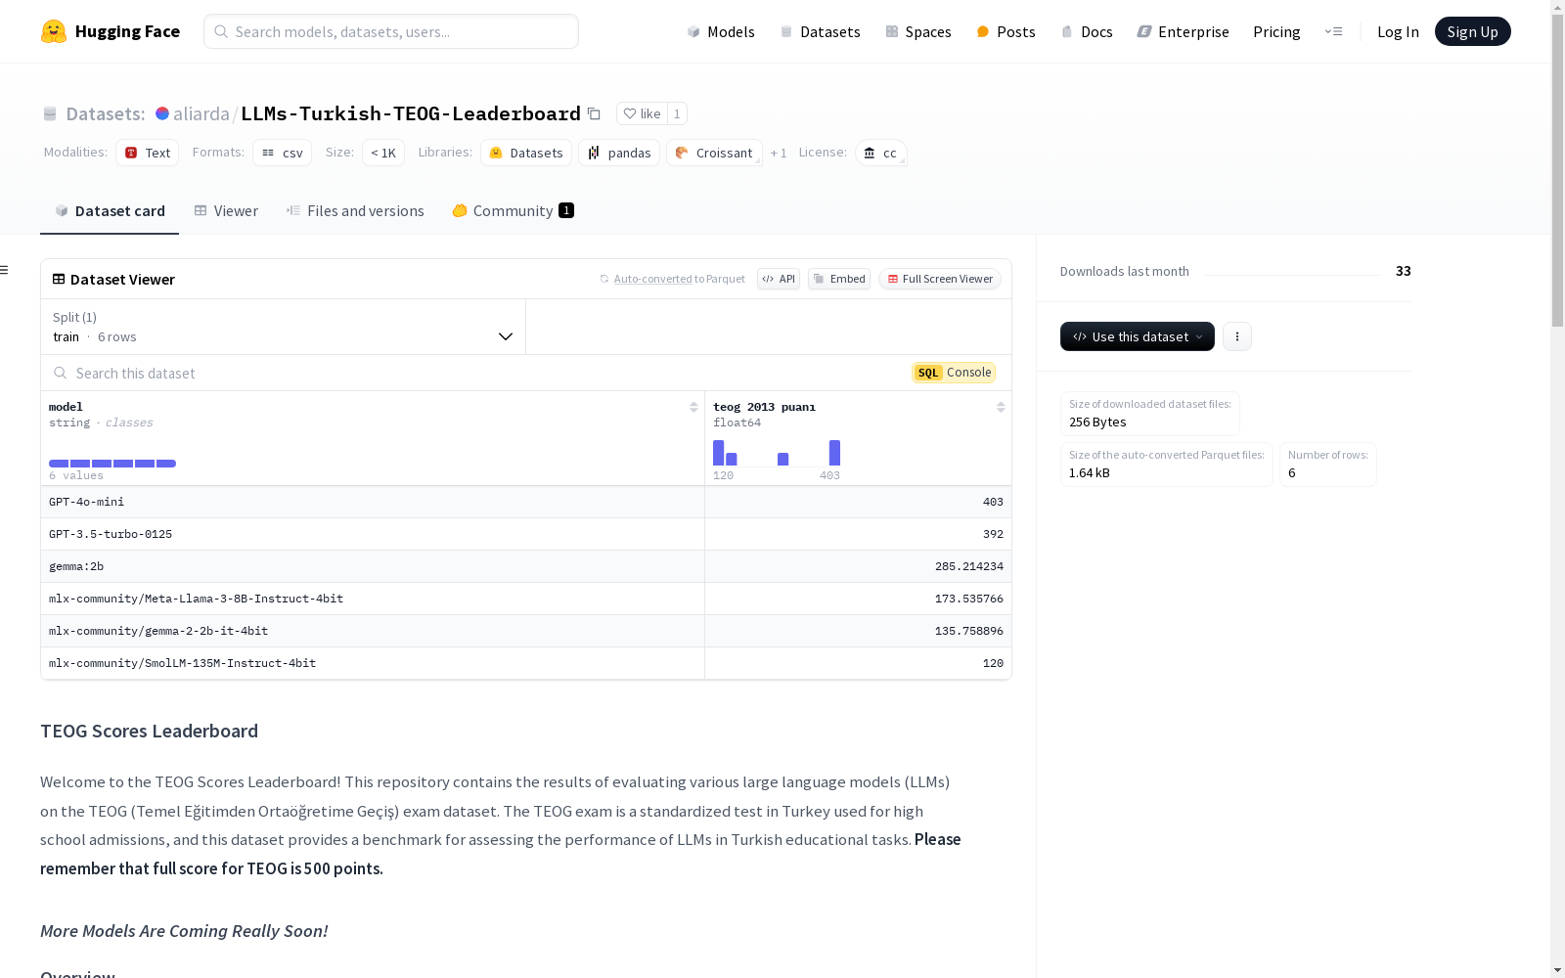Viewport: 1565px width, 978px height.
Task: Select the gemma-2-2b-it-4bit row
Action: [526, 631]
